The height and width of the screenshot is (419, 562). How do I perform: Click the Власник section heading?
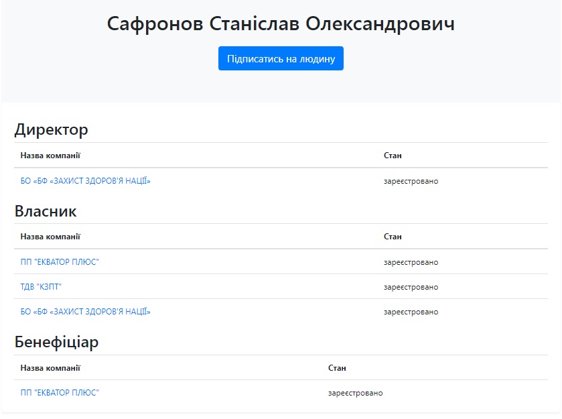(46, 211)
